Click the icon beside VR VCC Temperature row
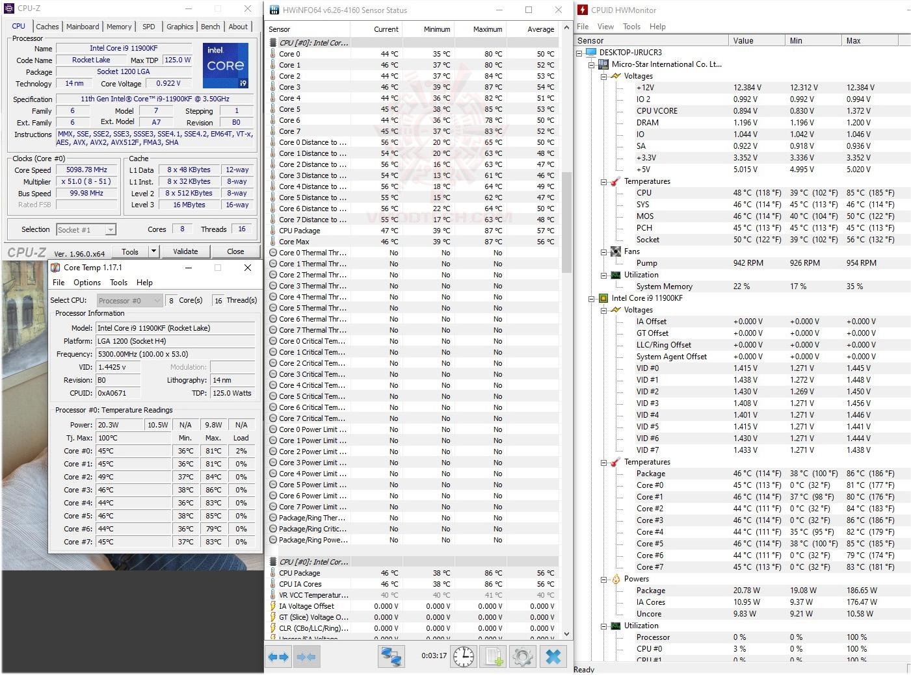911x675 pixels. pyautogui.click(x=273, y=595)
